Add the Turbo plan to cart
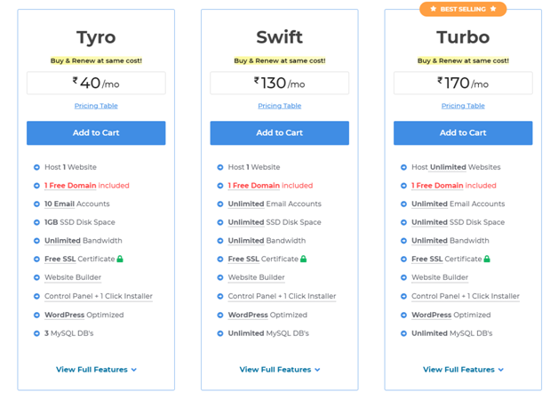 [463, 132]
